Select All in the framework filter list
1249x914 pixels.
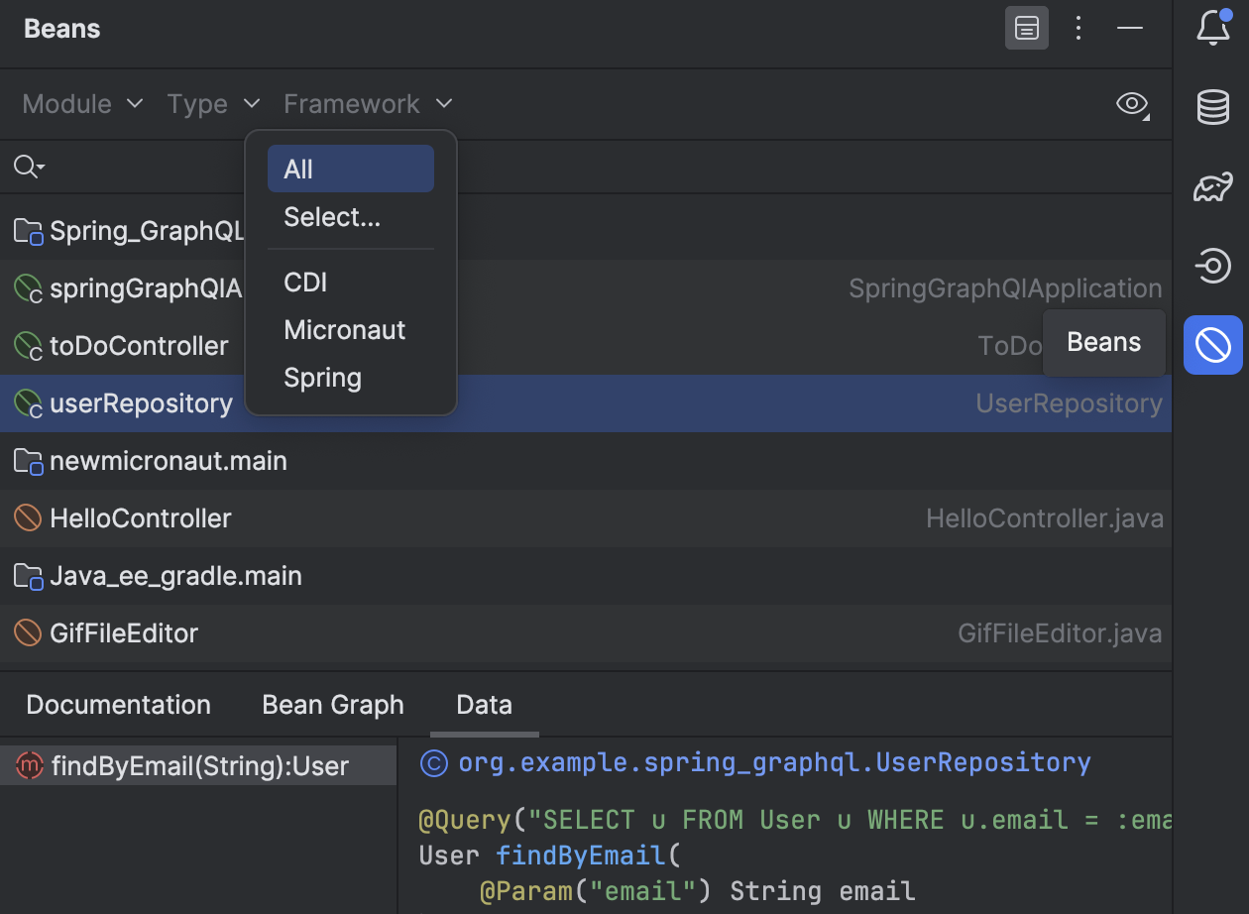click(x=350, y=169)
